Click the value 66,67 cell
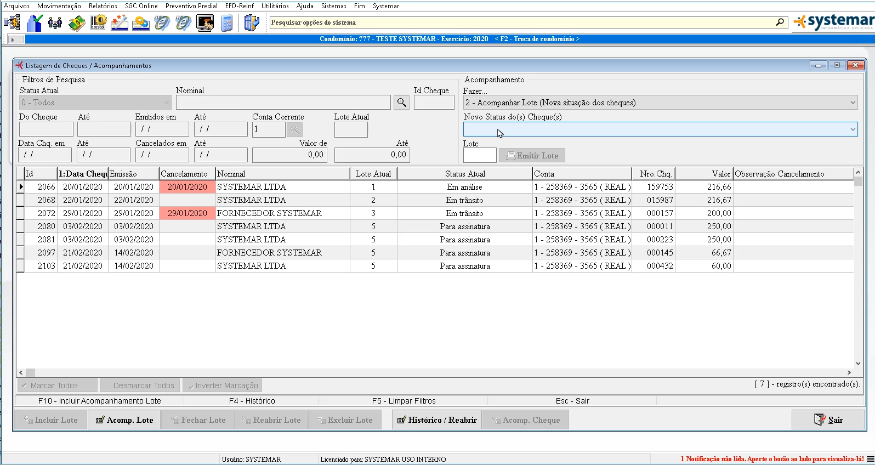875x465 pixels. click(704, 253)
